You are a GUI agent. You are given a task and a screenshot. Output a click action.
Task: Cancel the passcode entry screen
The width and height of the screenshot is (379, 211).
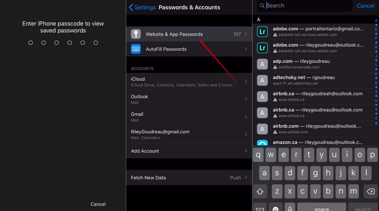tap(98, 204)
